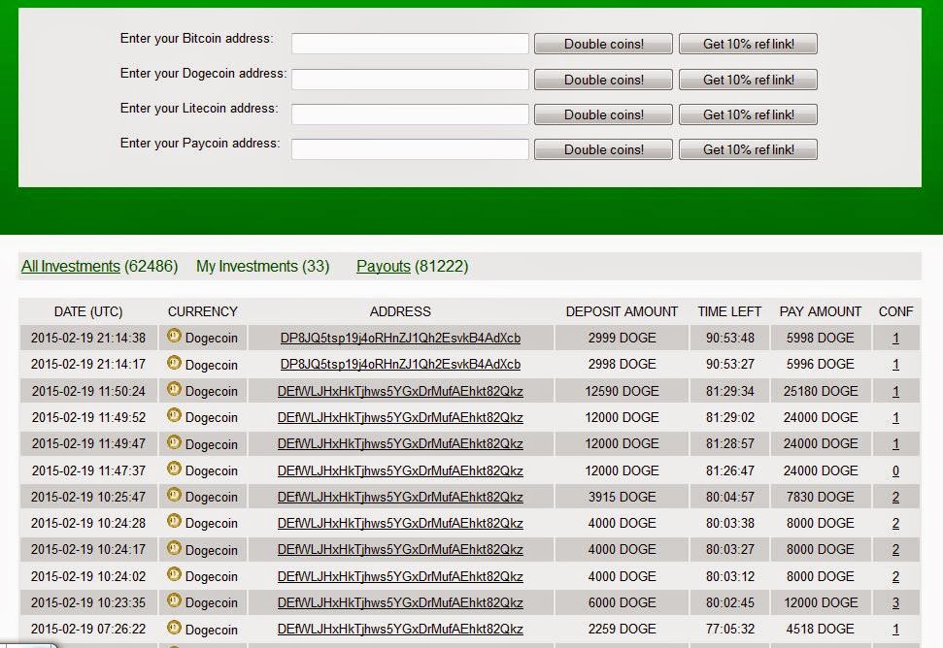Click confirmations link in 21:14:17 row
Viewport: 943px width, 648px height.
click(x=895, y=365)
